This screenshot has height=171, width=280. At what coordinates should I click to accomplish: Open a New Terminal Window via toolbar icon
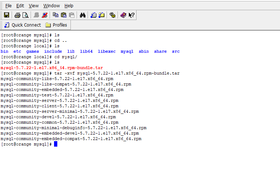pyautogui.click(x=93, y=15)
